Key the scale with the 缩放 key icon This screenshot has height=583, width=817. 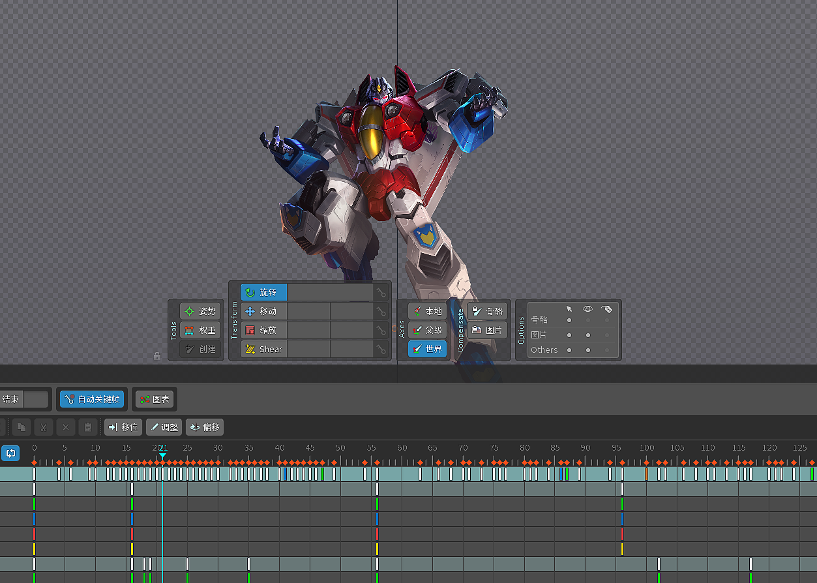(x=381, y=331)
